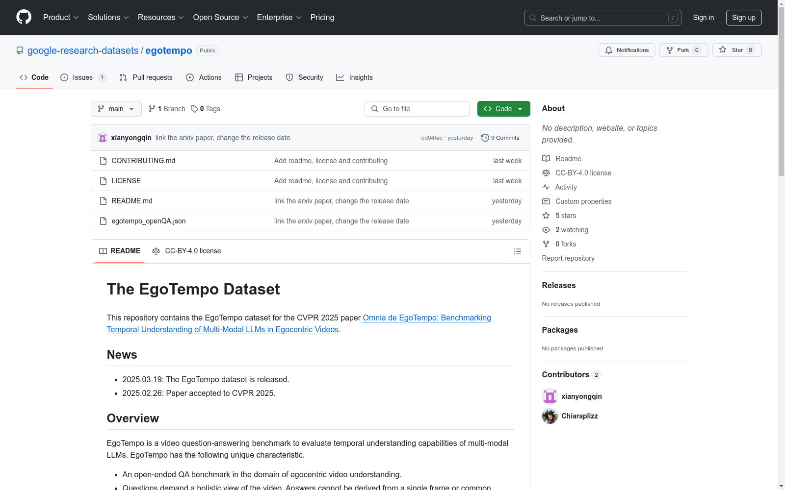Click the Star icon button

click(x=723, y=49)
